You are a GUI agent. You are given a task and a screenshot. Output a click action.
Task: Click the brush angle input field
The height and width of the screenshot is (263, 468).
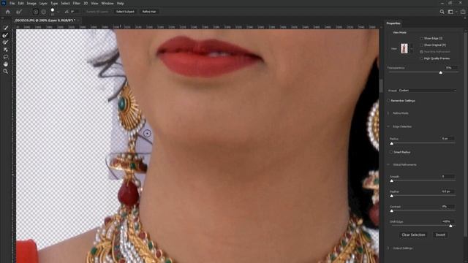pos(75,12)
